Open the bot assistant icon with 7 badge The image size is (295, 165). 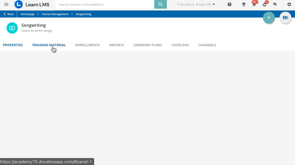coord(265,4)
